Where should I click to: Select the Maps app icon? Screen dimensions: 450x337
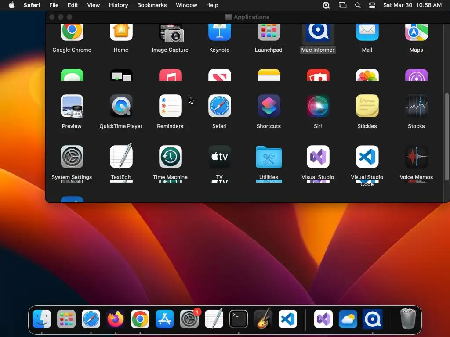(417, 32)
